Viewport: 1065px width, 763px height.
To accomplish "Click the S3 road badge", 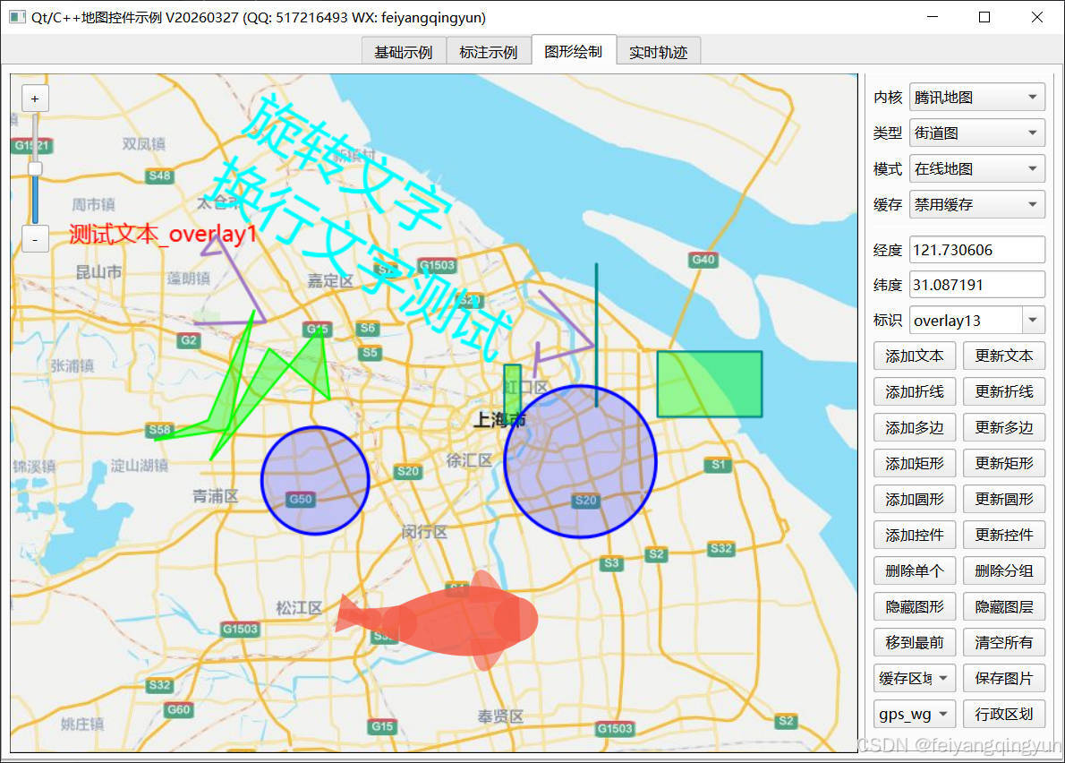I will click(612, 563).
